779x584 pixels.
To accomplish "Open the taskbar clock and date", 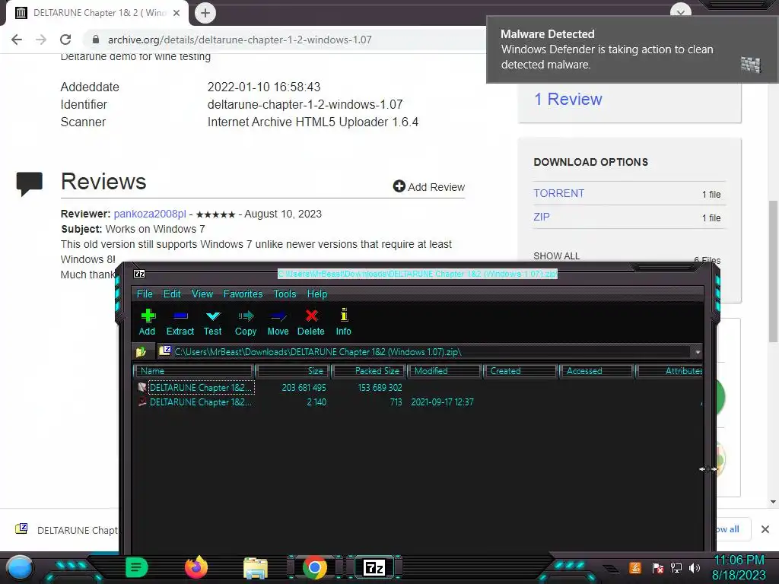I will coord(739,567).
